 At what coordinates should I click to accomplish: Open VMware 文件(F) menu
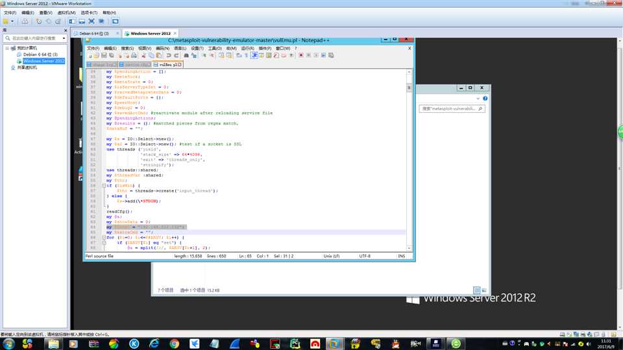[10, 13]
